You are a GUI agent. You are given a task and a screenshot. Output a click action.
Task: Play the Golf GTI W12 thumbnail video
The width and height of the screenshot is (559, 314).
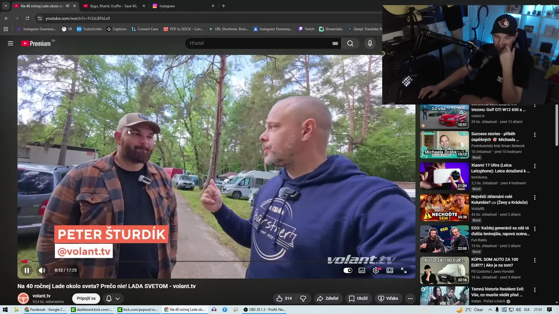click(445, 116)
